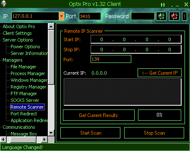Select Message Box tree item

(24, 134)
